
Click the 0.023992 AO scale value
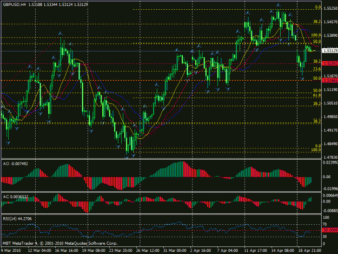(x=330, y=162)
